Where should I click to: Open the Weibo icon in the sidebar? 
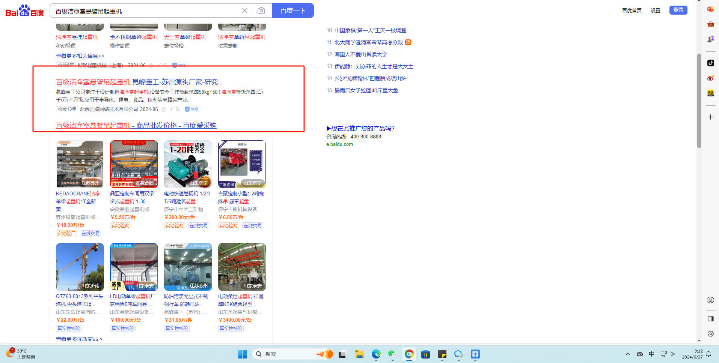click(x=710, y=78)
